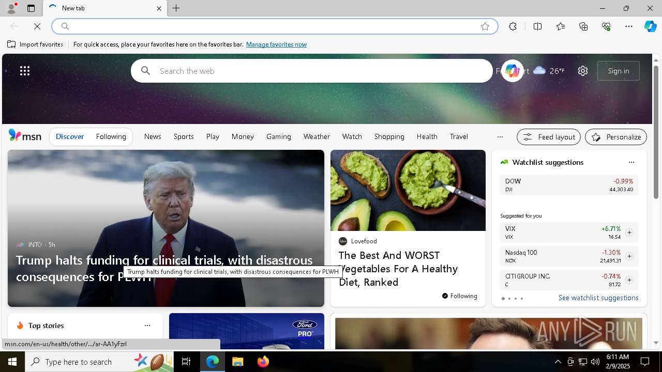
Task: Open the avocado vegetables article thumbnail
Action: click(x=408, y=191)
